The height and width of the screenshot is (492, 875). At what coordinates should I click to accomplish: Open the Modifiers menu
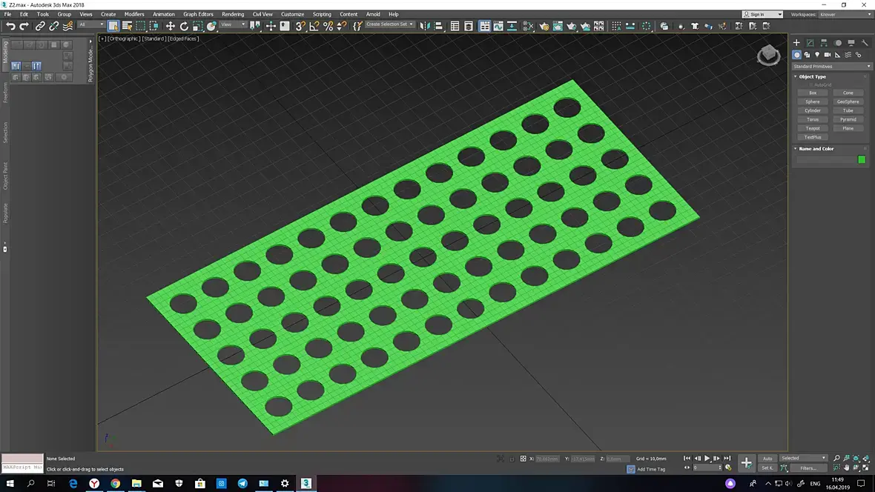click(x=134, y=14)
